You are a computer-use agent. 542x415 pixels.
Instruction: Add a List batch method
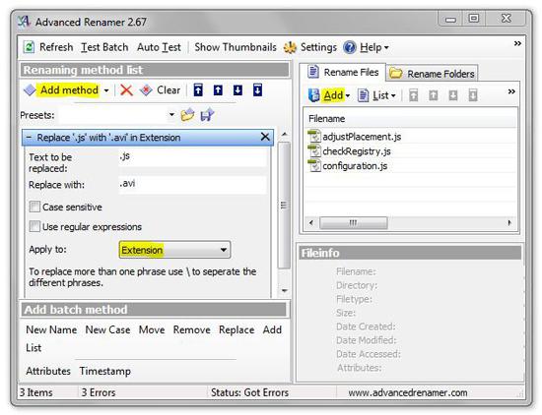(x=34, y=348)
